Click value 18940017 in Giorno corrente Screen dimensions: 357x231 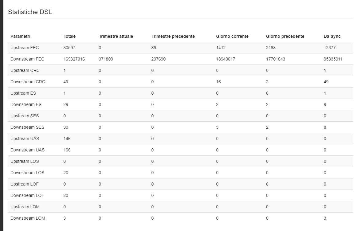coord(226,59)
